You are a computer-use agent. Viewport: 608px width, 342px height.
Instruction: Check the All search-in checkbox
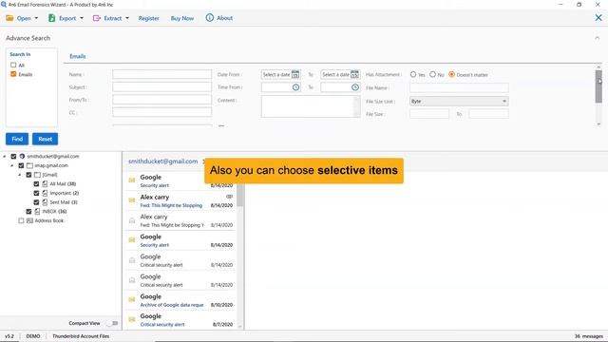pos(13,65)
